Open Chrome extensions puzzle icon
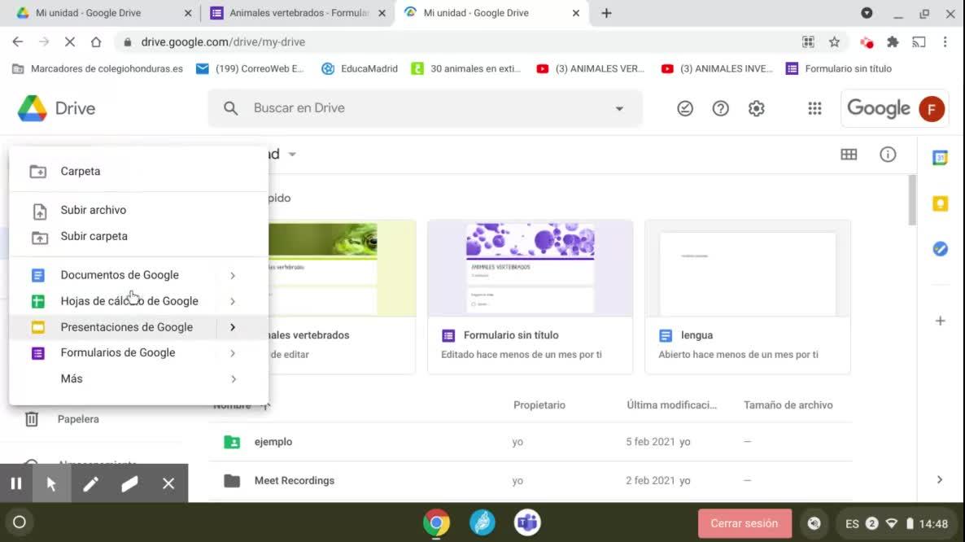Viewport: 965px width, 542px height. [x=893, y=42]
